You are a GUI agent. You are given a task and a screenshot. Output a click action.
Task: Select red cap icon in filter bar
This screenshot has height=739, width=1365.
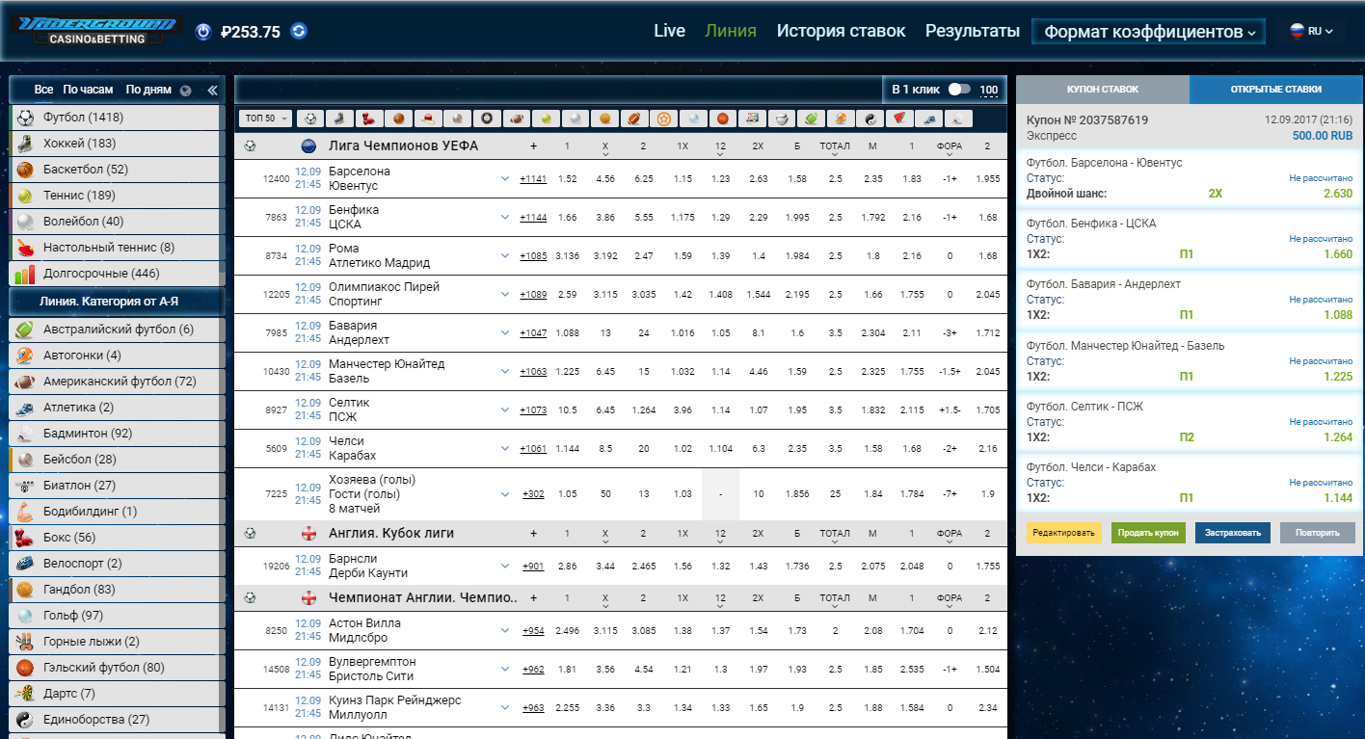click(427, 119)
